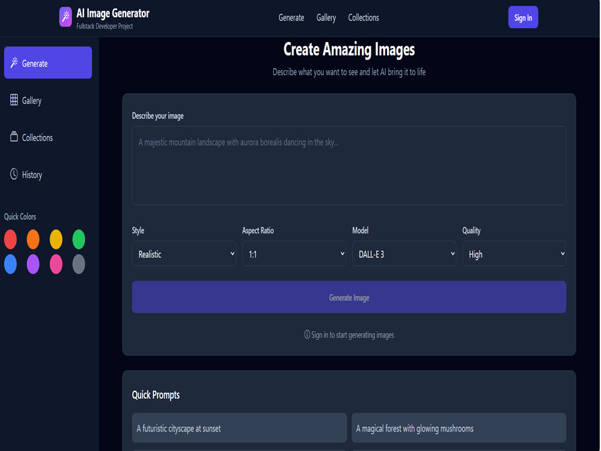This screenshot has width=601, height=451.
Task: Click the grid icon beside sidebar Gallery
Action: 14,100
